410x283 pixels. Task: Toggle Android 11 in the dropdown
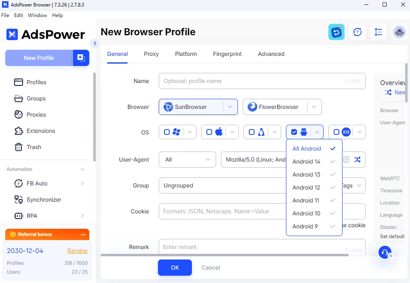click(x=314, y=200)
